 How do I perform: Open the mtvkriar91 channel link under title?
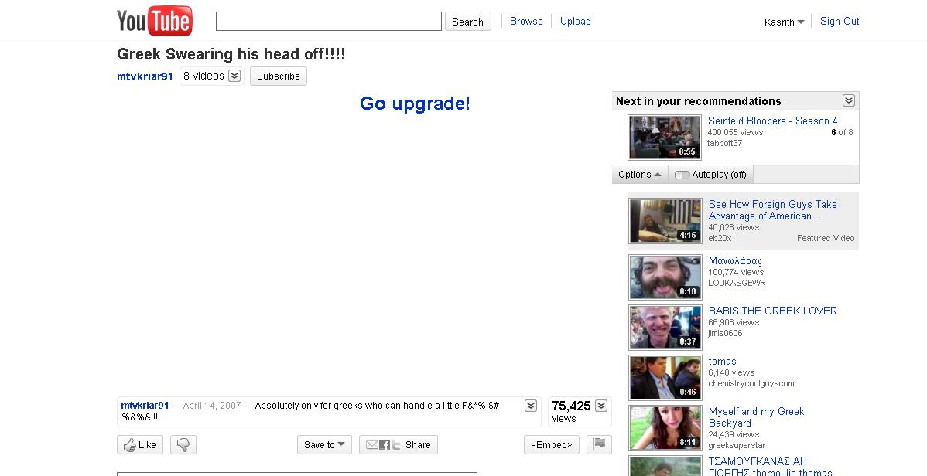pyautogui.click(x=145, y=76)
